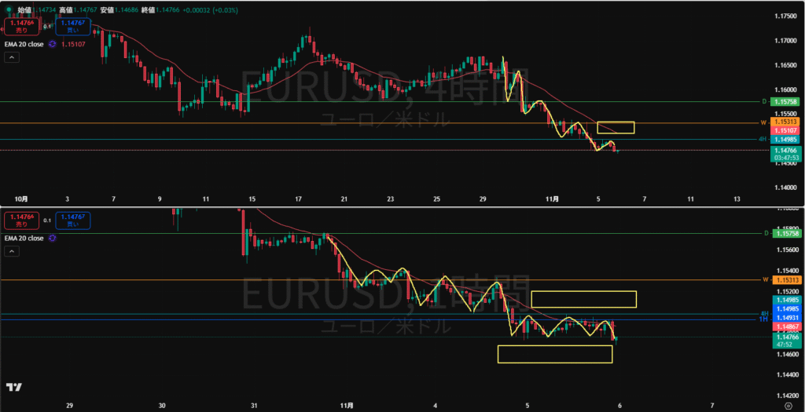Click the green D price label 1.15758 in the upper chart
This screenshot has width=805, height=412.
786,102
